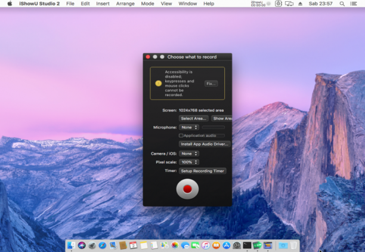Click Fix to enable accessibility

point(211,84)
